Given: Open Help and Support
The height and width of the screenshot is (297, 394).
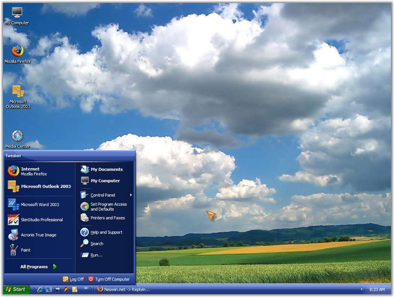Looking at the screenshot, I should [106, 232].
